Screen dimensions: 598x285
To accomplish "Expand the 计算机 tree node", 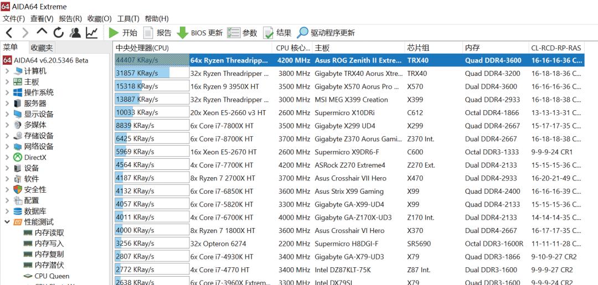I will coord(7,71).
